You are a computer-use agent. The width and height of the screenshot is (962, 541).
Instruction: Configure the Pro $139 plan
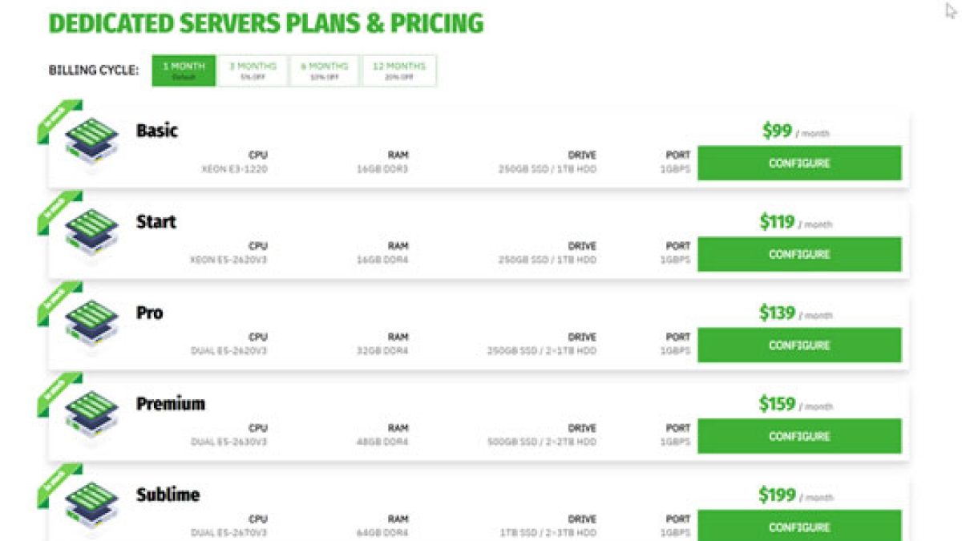click(799, 345)
